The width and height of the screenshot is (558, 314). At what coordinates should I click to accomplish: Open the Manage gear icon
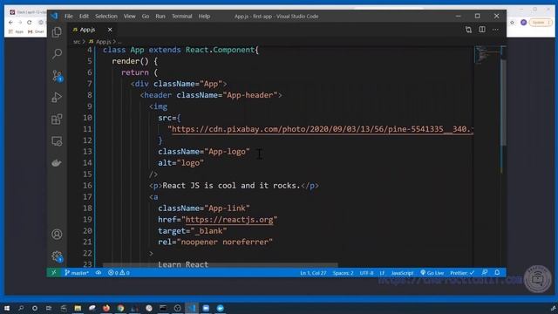click(x=57, y=256)
